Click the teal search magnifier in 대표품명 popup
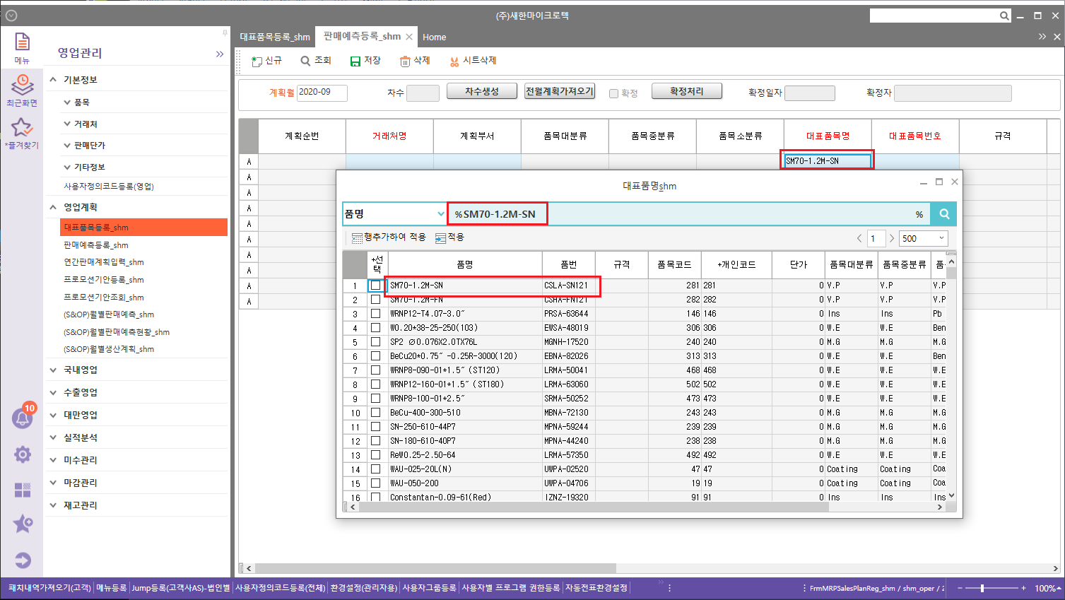This screenshot has height=600, width=1065. tap(944, 213)
